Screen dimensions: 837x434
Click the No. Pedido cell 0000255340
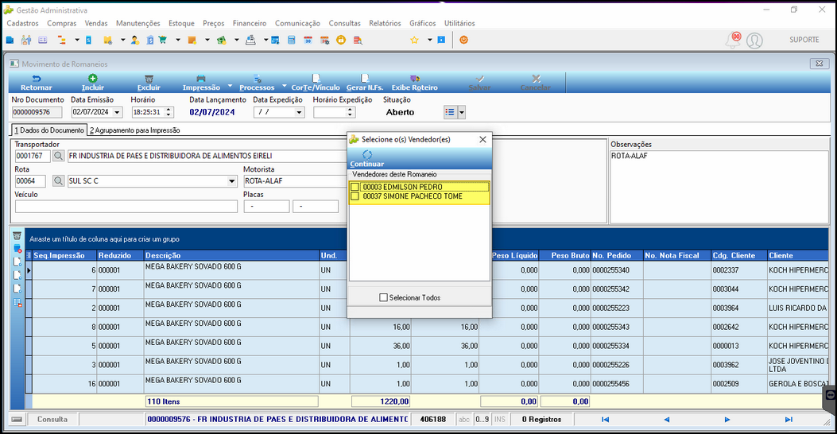[617, 270]
